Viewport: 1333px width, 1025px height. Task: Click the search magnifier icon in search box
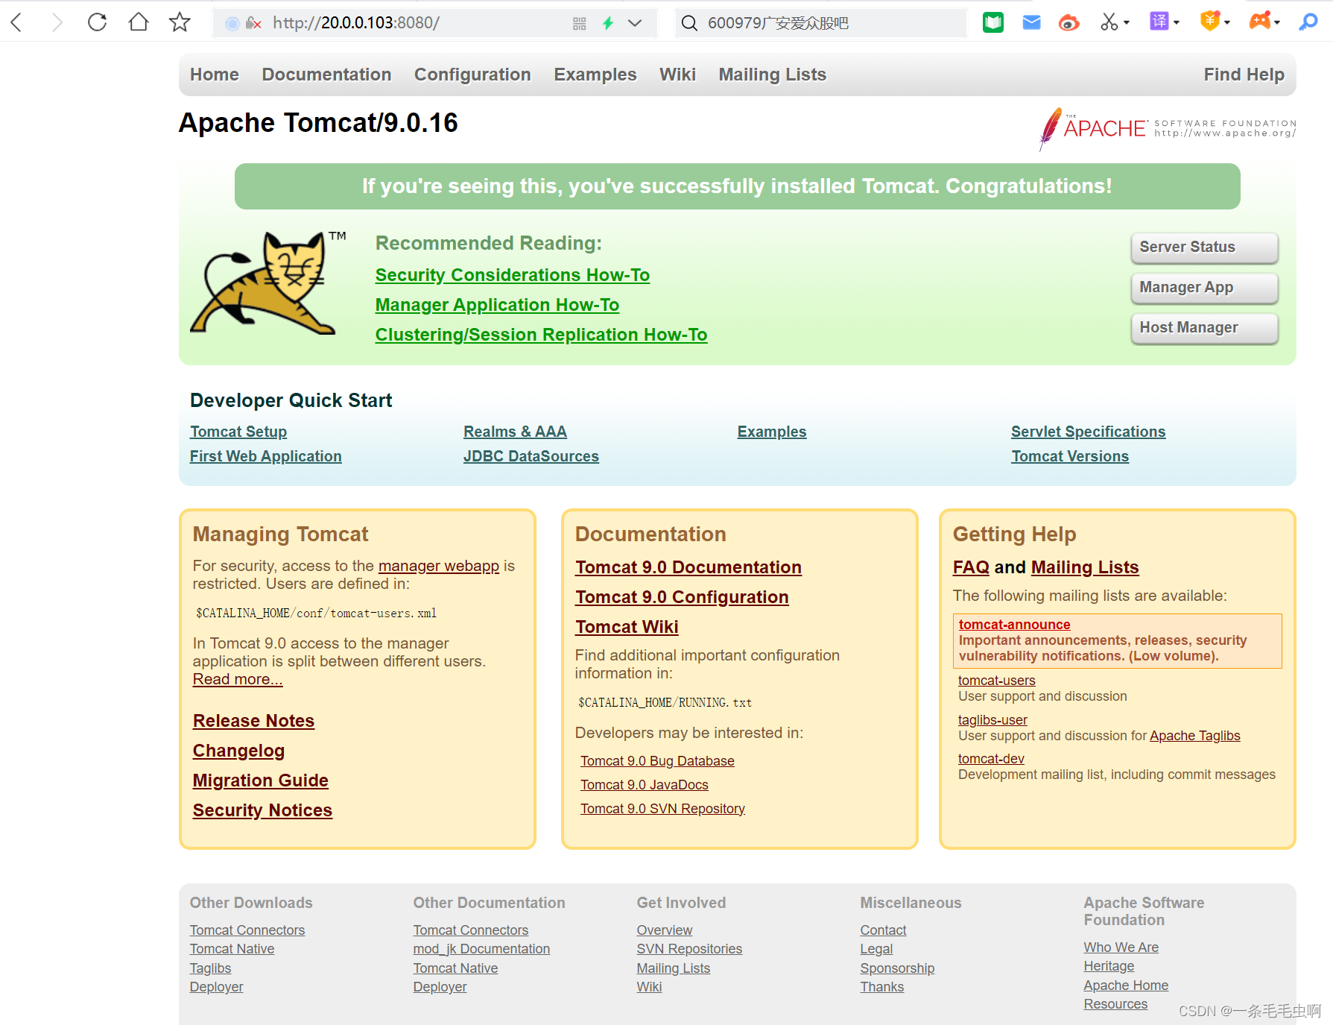point(690,23)
